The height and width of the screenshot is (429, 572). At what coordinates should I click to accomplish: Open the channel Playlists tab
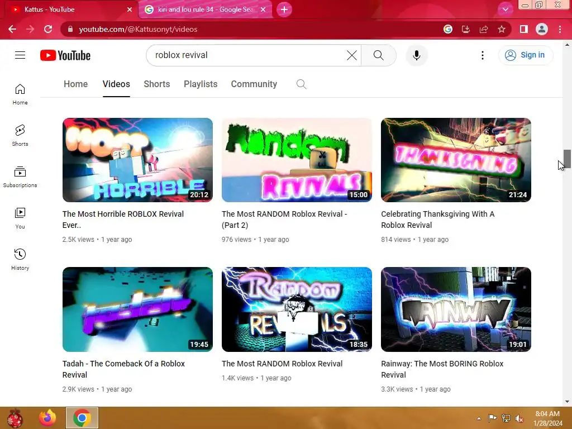coord(201,84)
